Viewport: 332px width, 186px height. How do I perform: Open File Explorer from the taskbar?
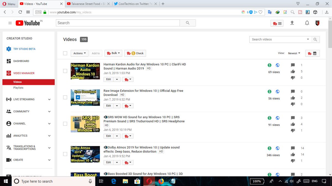pyautogui.click(x=125, y=181)
